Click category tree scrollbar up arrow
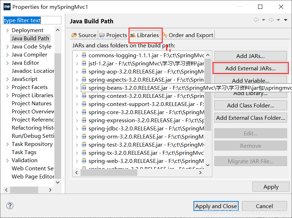 pyautogui.click(x=58, y=30)
